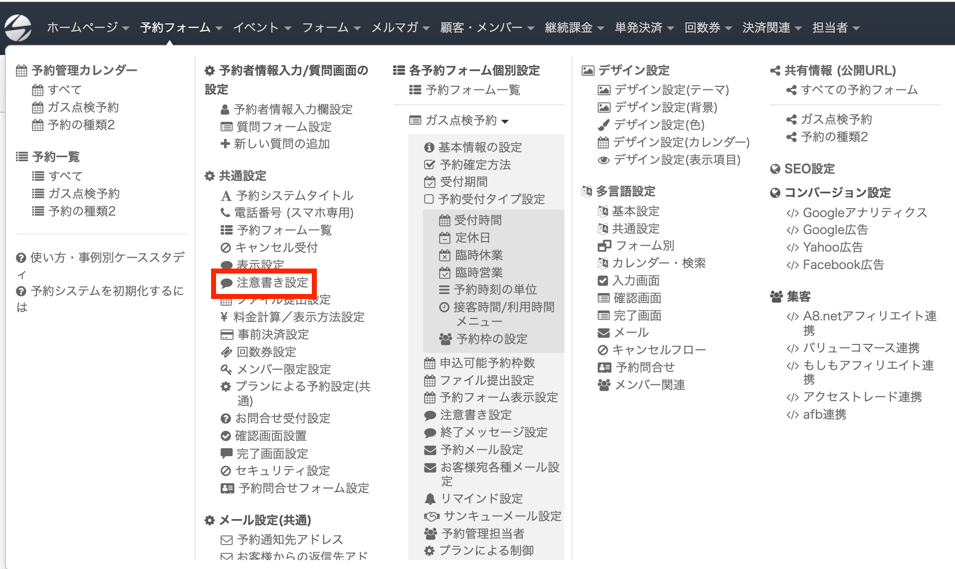
Task: Click the square icon beside 予約受付タイプ設定
Action: (x=429, y=199)
